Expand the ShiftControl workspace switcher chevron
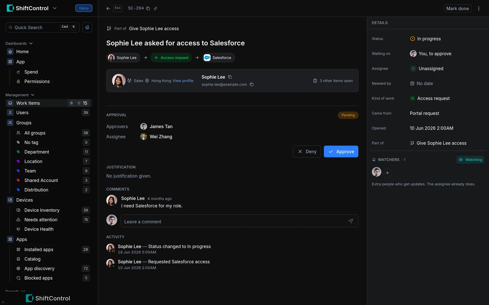489x305 pixels. coord(55,8)
